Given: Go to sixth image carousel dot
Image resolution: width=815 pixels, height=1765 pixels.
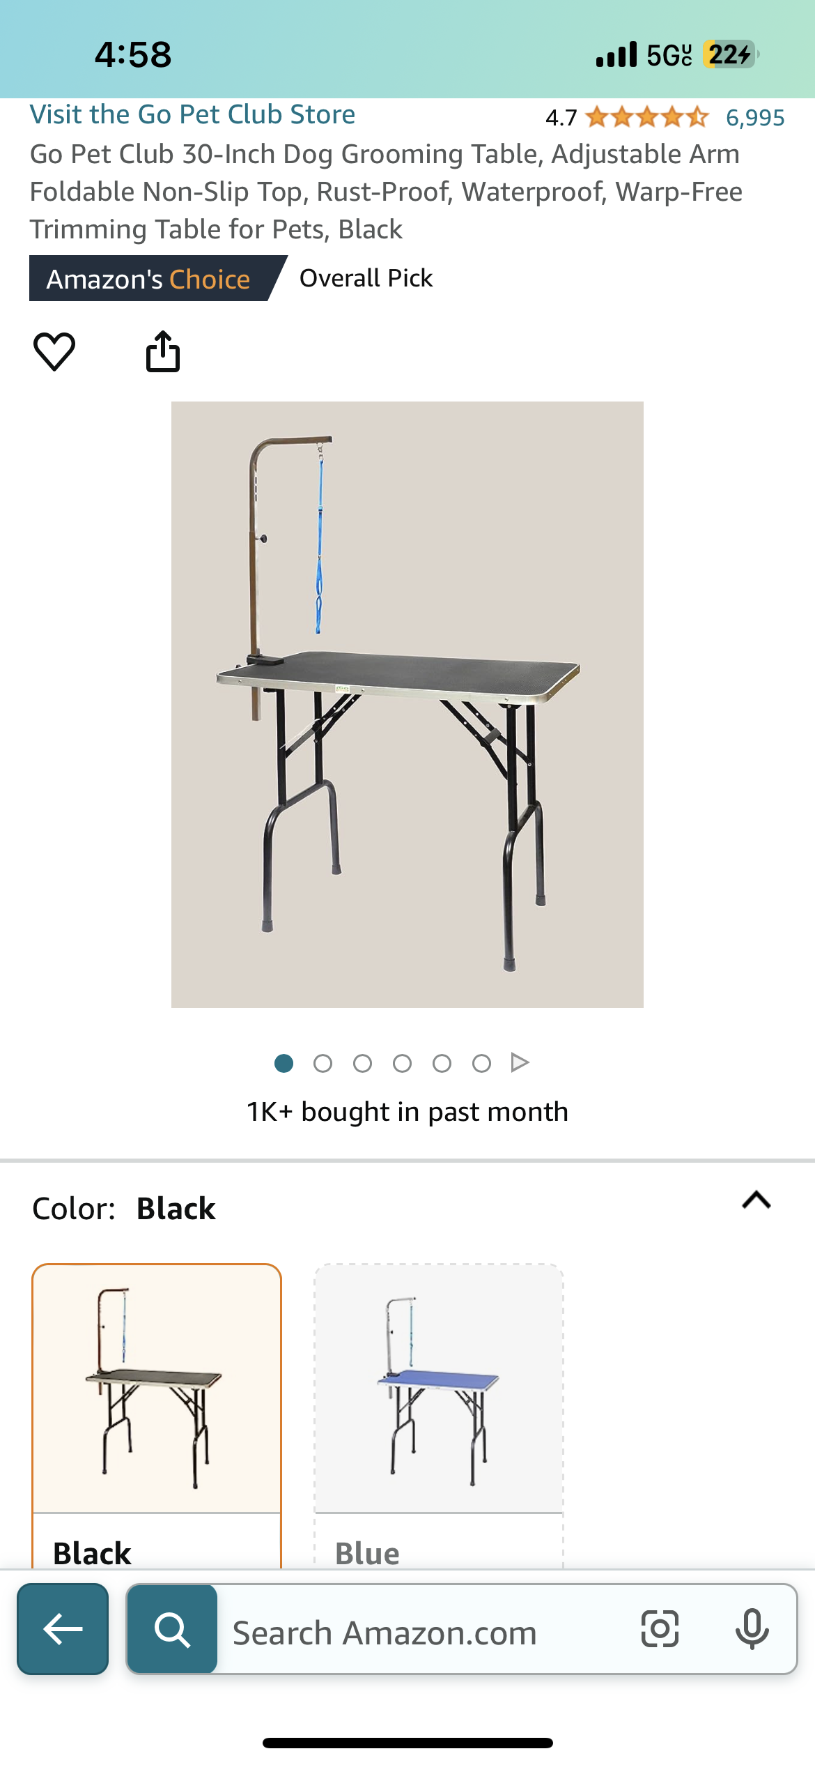Looking at the screenshot, I should (x=481, y=1063).
